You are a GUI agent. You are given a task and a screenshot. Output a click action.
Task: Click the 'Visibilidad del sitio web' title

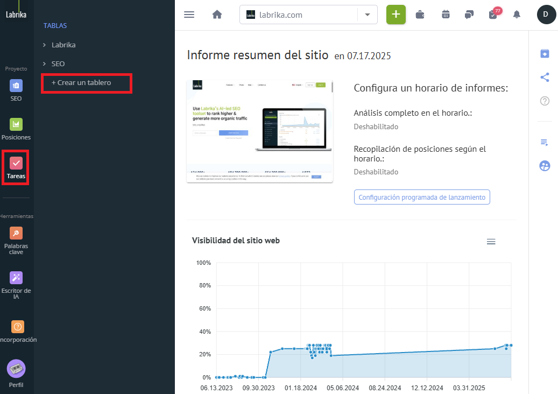tap(236, 241)
